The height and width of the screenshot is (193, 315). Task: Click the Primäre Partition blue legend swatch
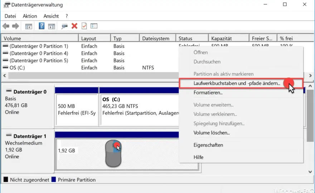[x=53, y=179]
